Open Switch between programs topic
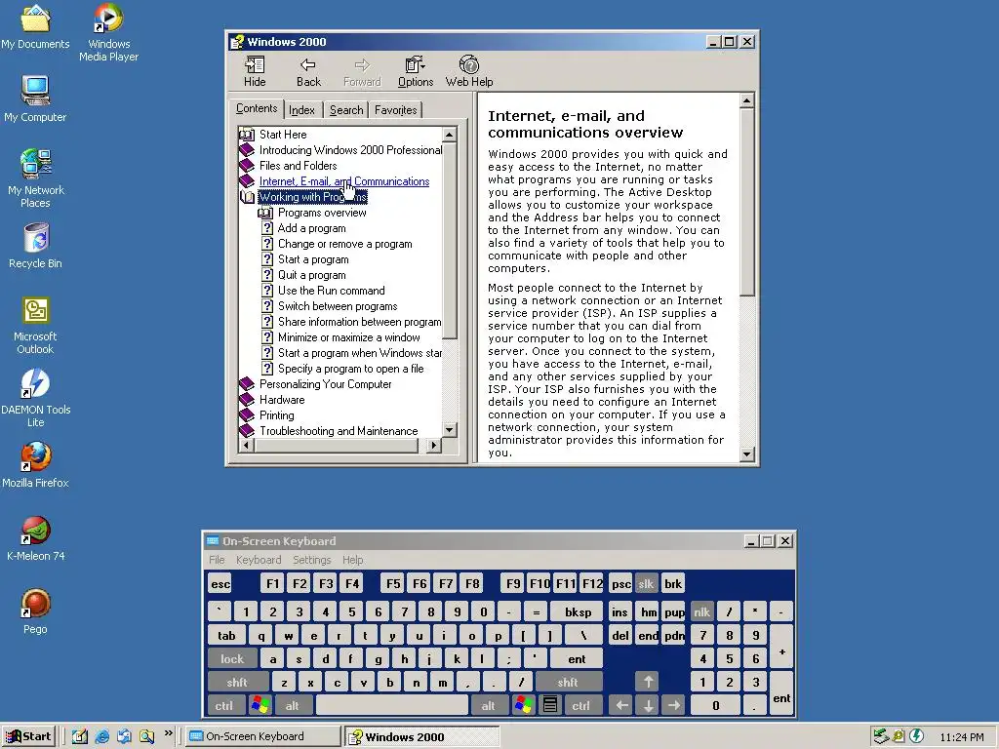Viewport: 999px width, 749px height. click(x=338, y=306)
